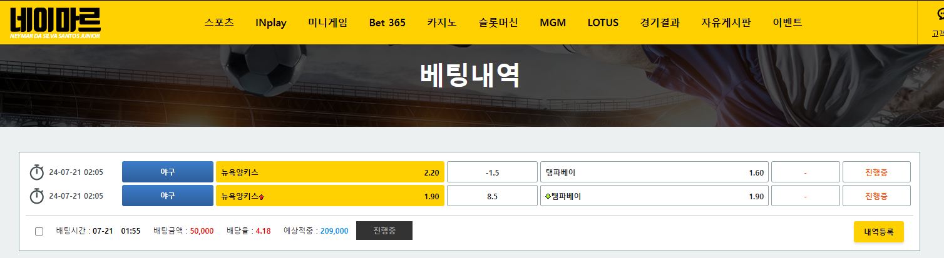Tick the checkbox next to 배팅시간

coord(39,231)
